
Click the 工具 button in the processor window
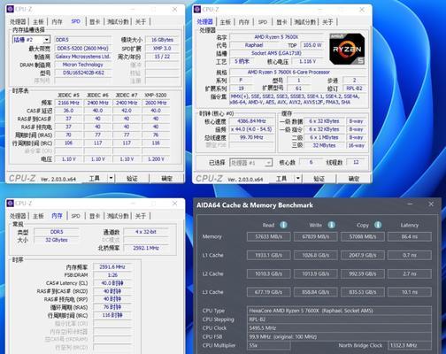281,179
